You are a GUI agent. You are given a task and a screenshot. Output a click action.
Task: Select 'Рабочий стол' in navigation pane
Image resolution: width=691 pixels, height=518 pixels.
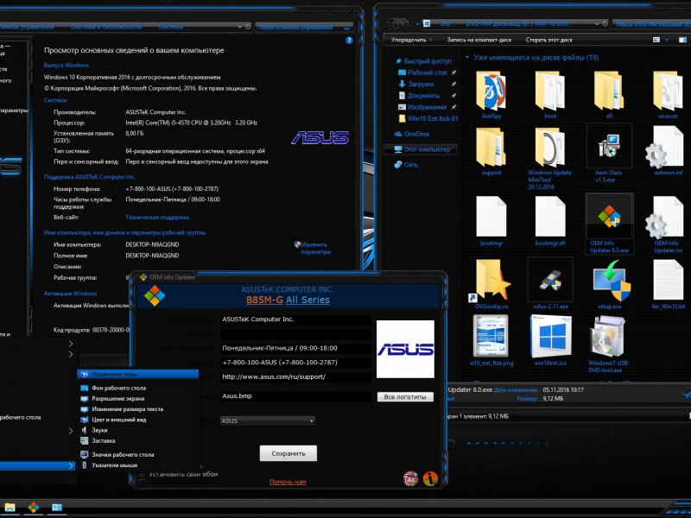tap(427, 73)
